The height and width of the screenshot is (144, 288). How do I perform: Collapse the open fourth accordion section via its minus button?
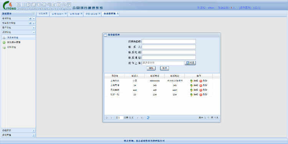(x=34, y=32)
